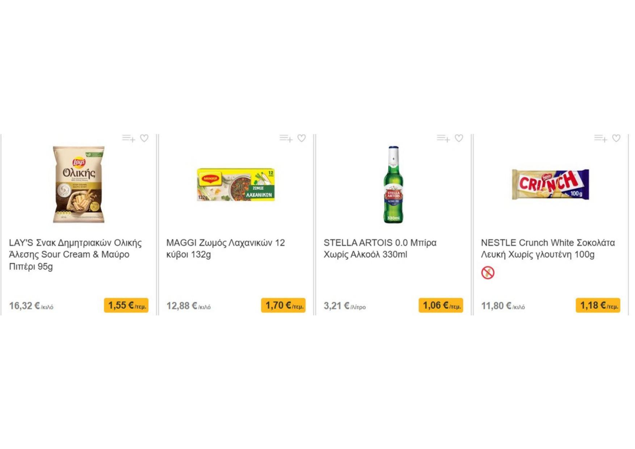This screenshot has width=635, height=449.
Task: Click the 1,70 € price button
Action: [x=283, y=305]
